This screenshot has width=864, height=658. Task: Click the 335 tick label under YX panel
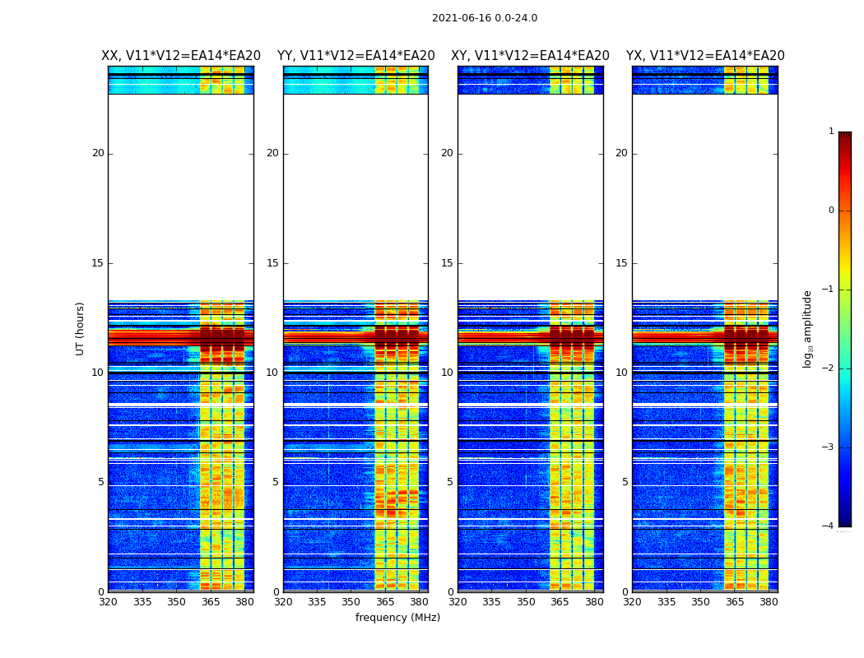667,602
